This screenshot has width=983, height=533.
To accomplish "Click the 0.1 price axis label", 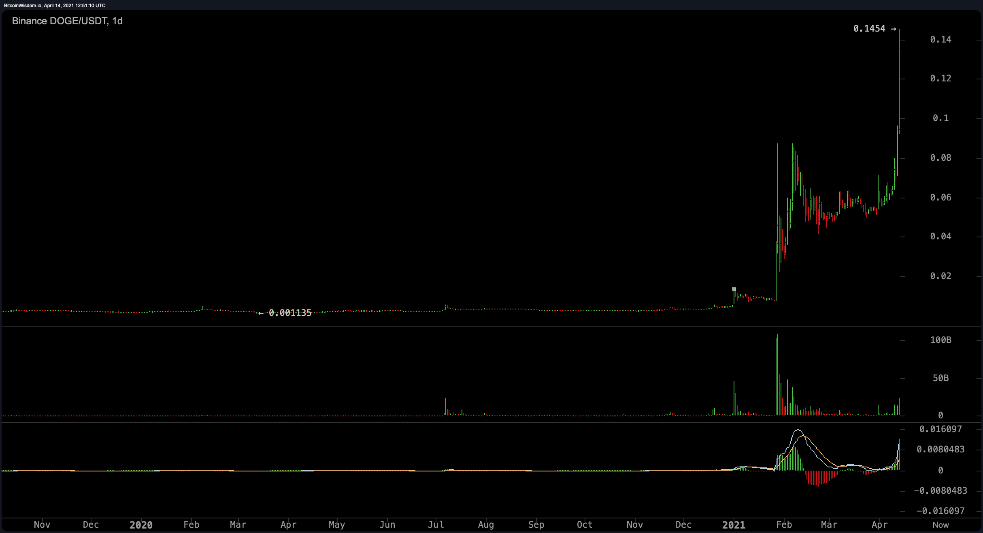I will point(940,118).
